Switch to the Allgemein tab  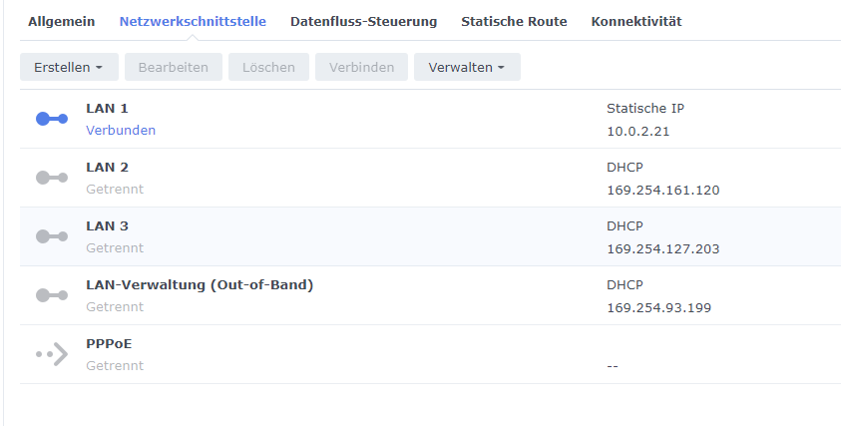(62, 21)
